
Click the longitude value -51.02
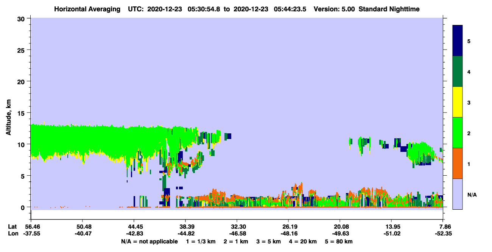[391, 233]
